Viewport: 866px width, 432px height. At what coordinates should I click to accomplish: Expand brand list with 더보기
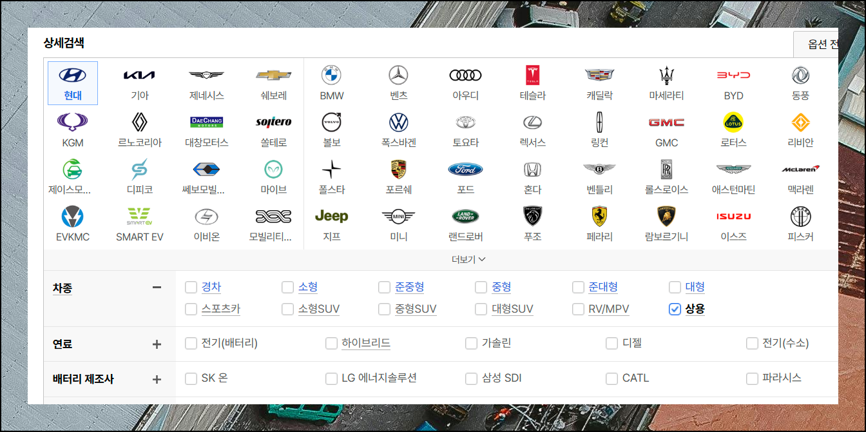point(468,259)
